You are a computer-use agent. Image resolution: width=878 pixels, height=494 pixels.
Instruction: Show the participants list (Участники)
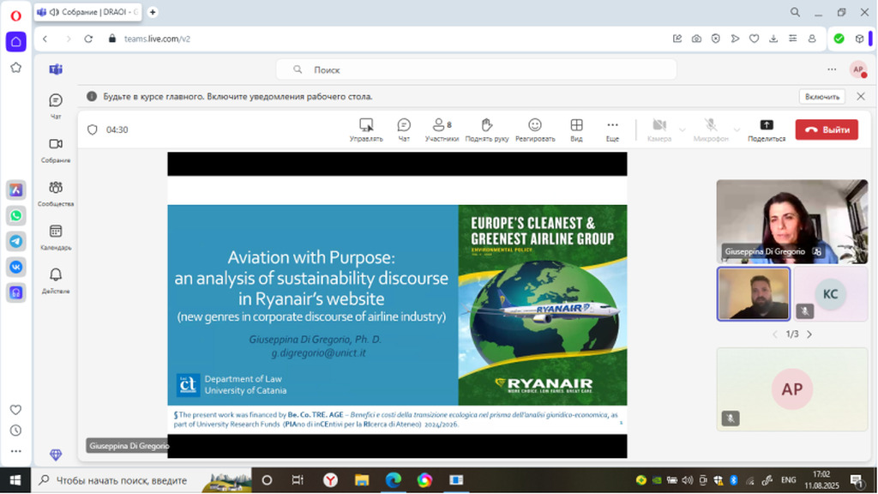tap(442, 129)
